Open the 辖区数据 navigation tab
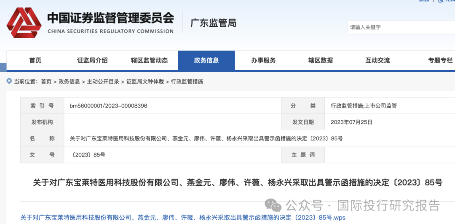 [321, 61]
